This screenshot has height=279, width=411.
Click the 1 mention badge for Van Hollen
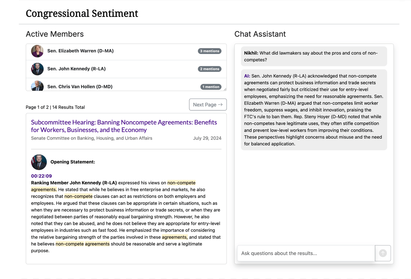pyautogui.click(x=211, y=87)
